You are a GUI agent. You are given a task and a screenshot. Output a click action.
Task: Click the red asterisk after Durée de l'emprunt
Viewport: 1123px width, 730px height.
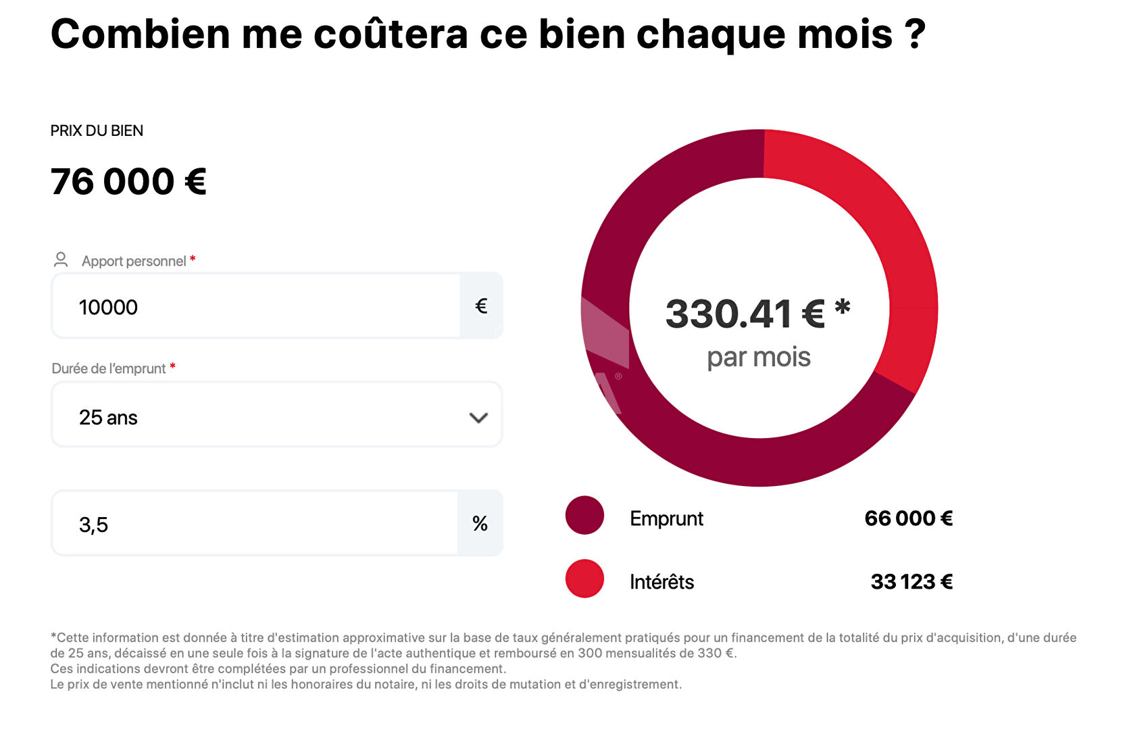(173, 367)
